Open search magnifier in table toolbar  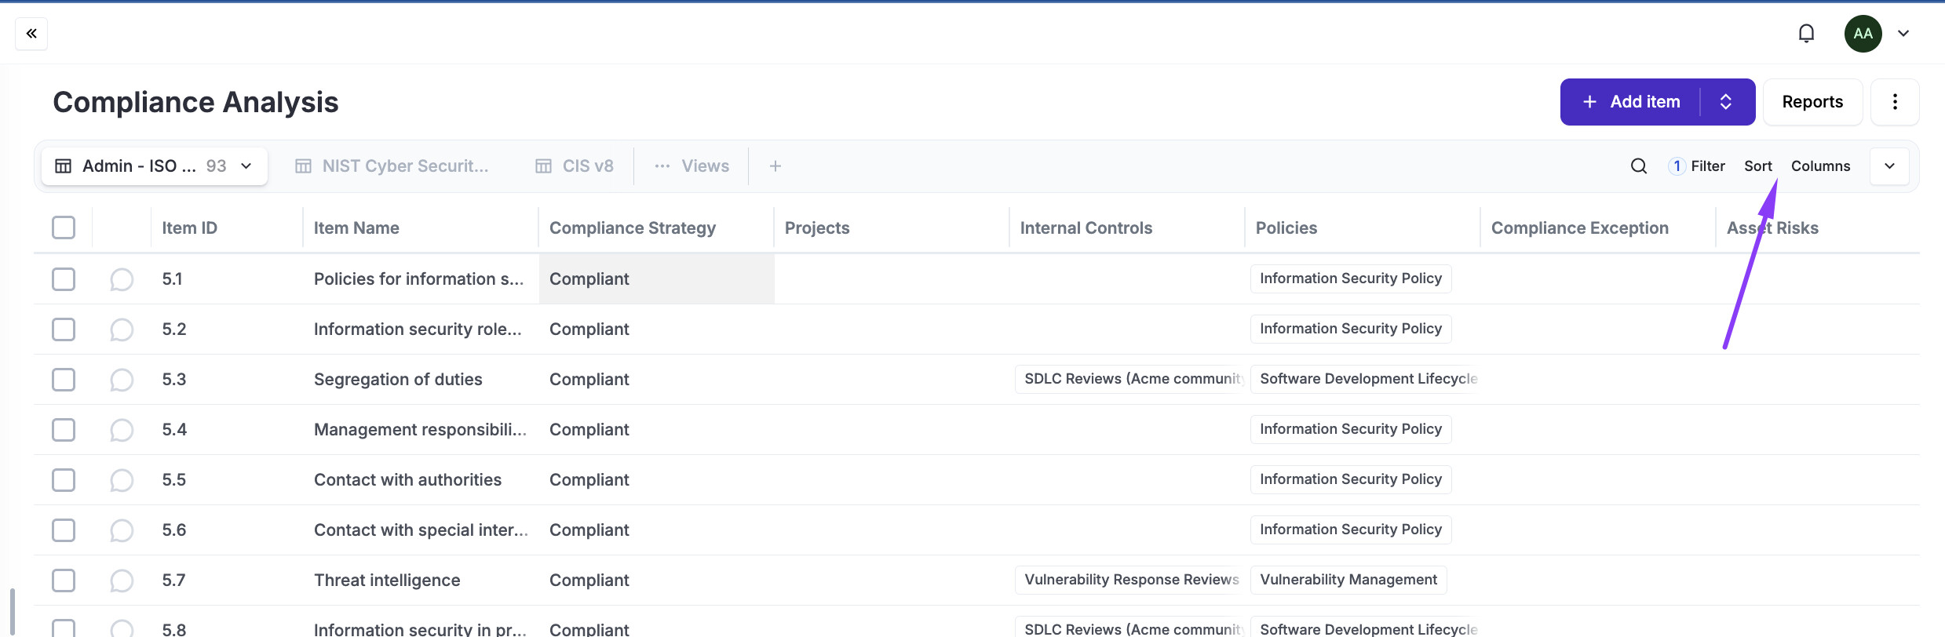1638,166
